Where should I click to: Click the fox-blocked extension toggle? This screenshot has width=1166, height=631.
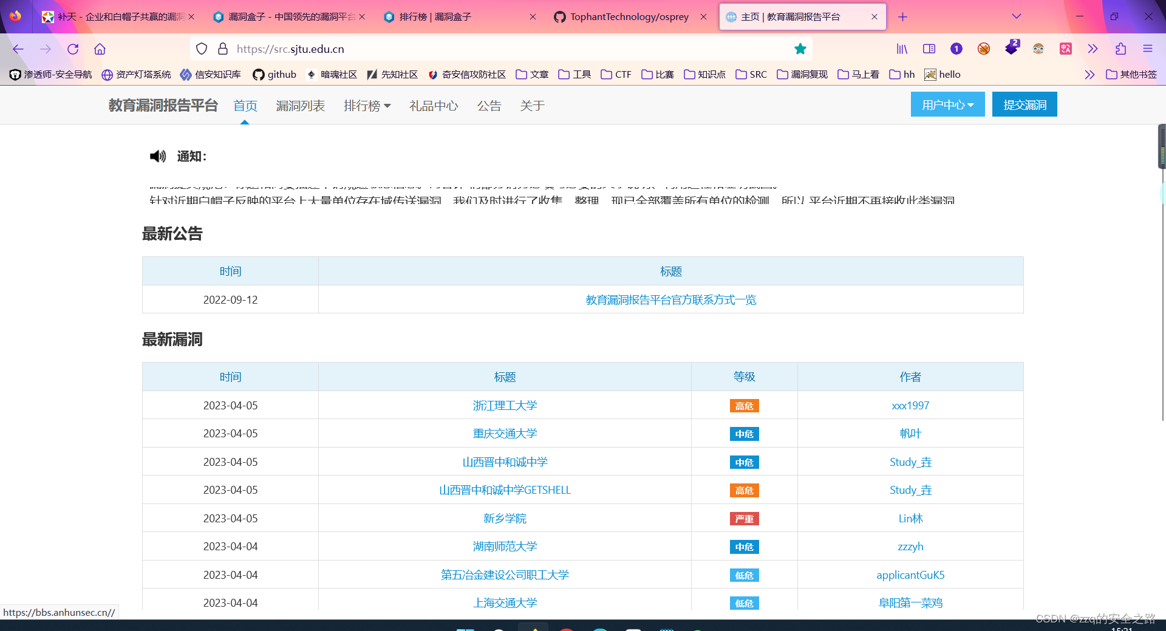pyautogui.click(x=983, y=49)
